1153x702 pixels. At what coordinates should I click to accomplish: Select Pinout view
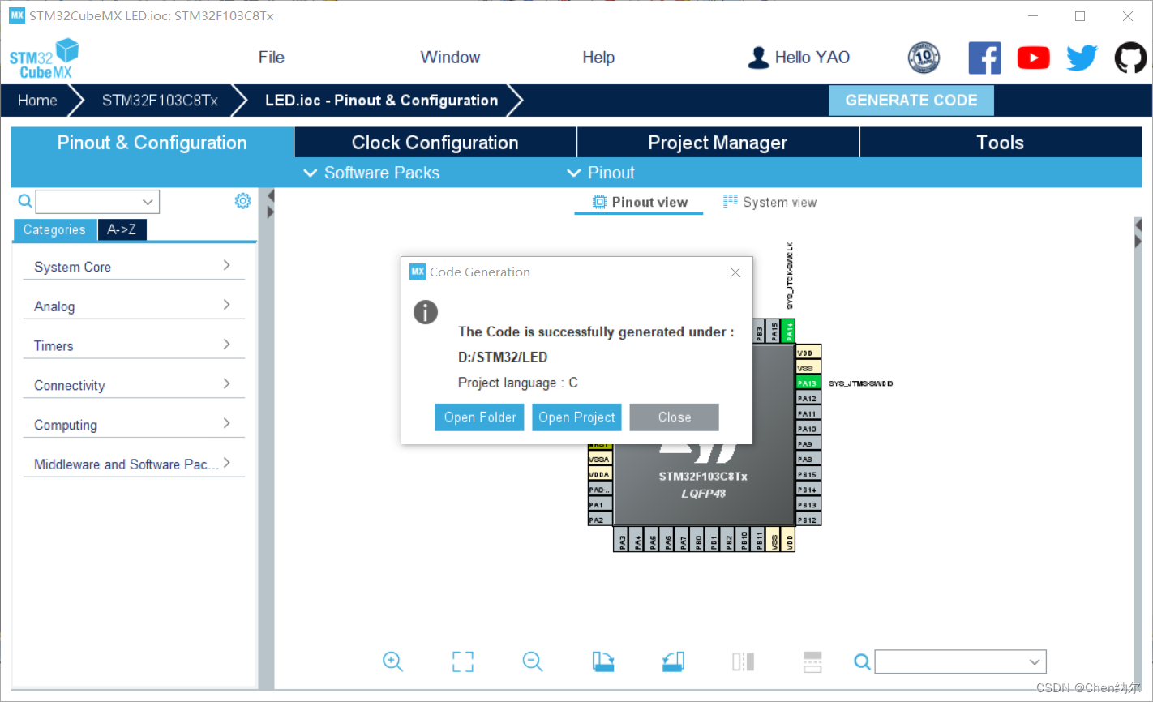(x=640, y=202)
